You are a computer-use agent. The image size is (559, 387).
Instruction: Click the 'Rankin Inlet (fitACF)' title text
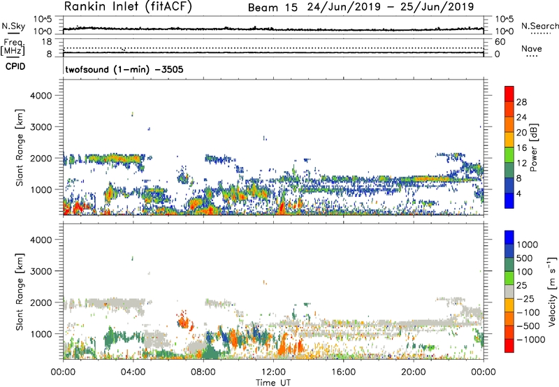[128, 7]
